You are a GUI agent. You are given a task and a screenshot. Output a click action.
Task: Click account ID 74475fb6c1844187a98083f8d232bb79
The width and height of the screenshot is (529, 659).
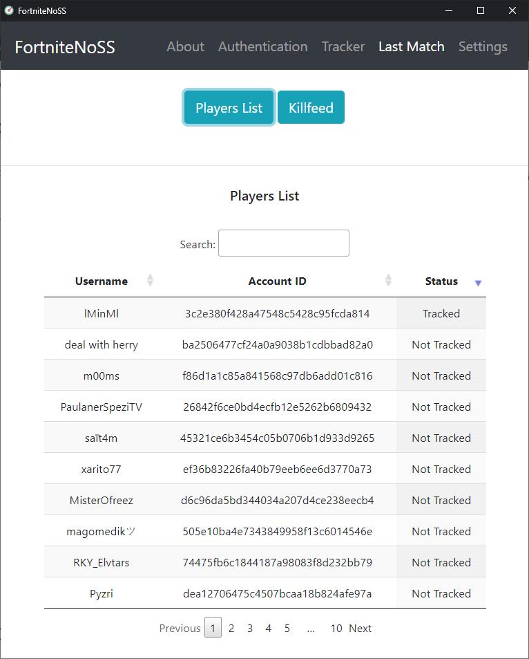(277, 562)
